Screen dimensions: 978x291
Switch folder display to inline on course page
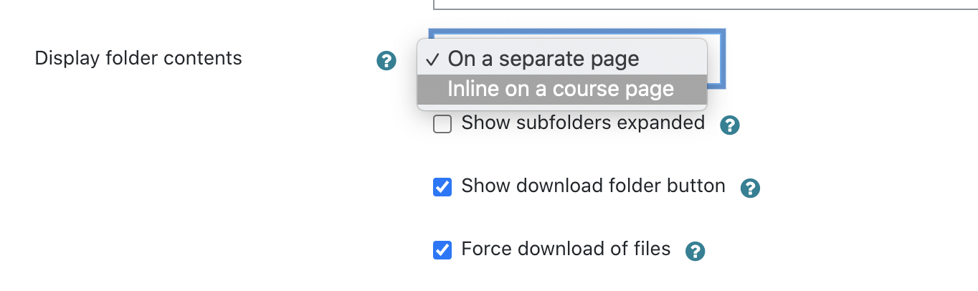click(561, 90)
